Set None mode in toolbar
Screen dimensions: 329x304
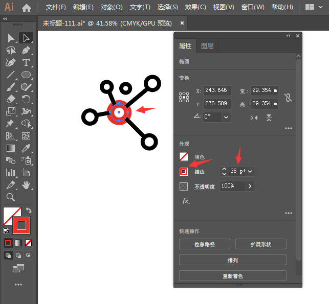[28, 243]
